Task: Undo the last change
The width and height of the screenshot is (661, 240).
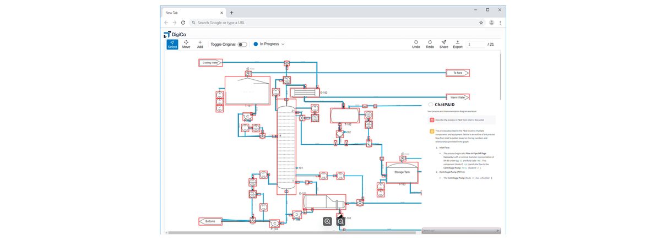Action: pos(416,44)
